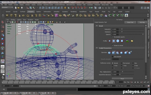The image size is (151, 95).
Task: Save the scene with disk icon
Action: tap(22, 8)
